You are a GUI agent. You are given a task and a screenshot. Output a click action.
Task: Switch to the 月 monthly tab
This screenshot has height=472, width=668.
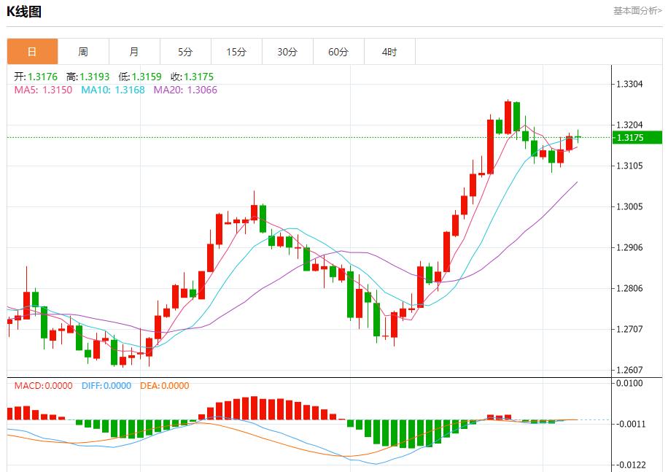coord(134,52)
